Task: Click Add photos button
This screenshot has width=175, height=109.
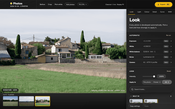Action: [x=70, y=5]
